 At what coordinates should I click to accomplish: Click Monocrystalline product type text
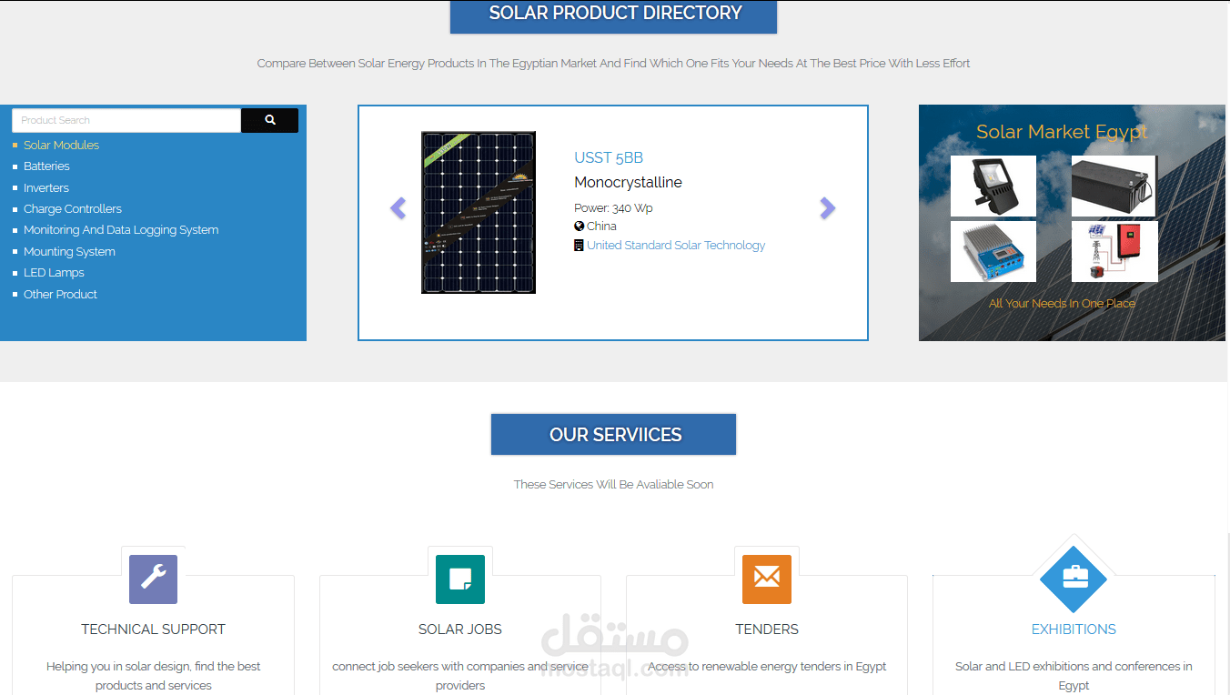coord(628,183)
